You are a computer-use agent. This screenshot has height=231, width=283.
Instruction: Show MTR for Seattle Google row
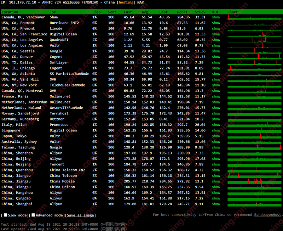coord(216,51)
